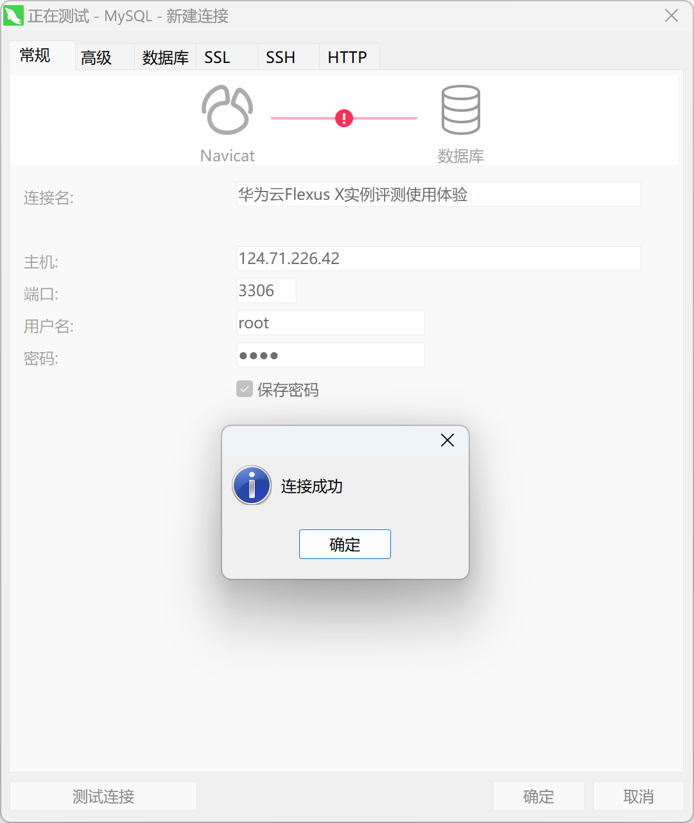Click the 连接名 input field
This screenshot has height=823, width=694.
click(438, 195)
